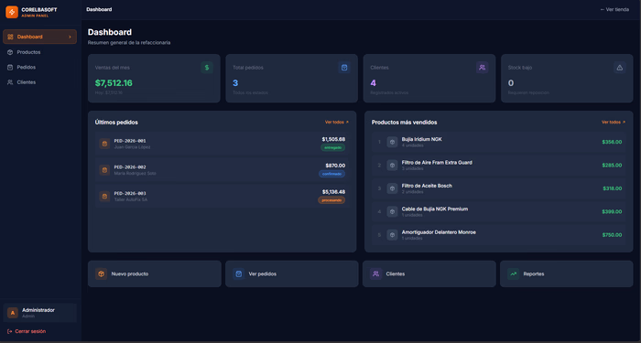Image resolution: width=641 pixels, height=343 pixels.
Task: Click the Total pedidos count 3
Action: pos(235,83)
